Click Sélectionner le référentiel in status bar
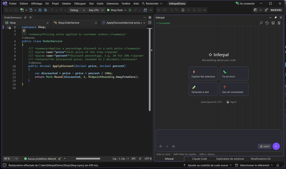Viewport: 286px width, 169px height. tap(255, 165)
